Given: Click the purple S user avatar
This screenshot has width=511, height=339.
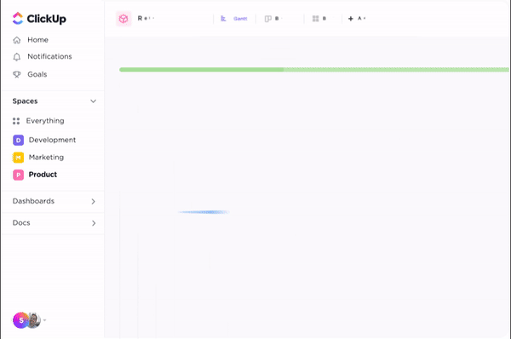Looking at the screenshot, I should coord(20,320).
